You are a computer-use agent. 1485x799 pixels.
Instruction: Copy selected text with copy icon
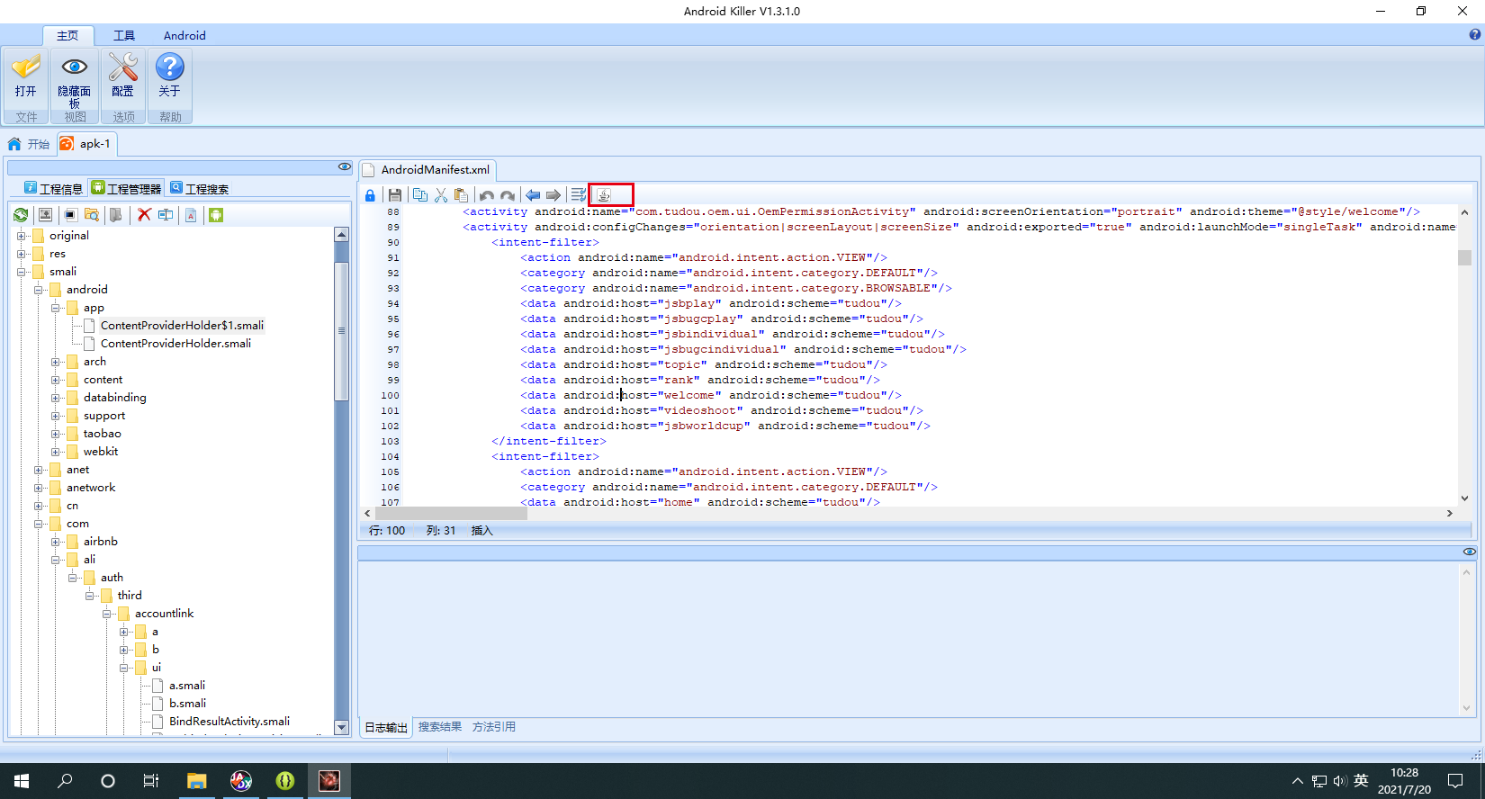[420, 195]
